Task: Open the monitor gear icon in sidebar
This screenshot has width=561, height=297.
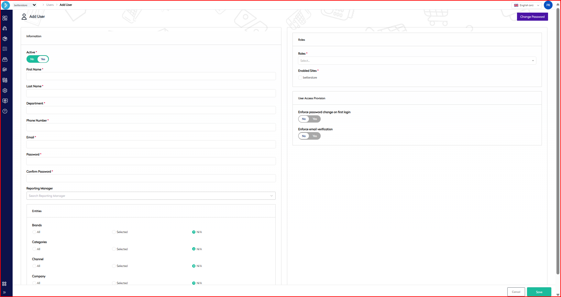Action: [5, 101]
